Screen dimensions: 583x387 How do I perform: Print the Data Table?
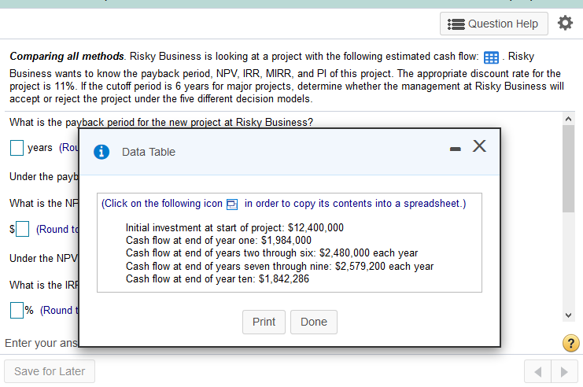(x=264, y=322)
